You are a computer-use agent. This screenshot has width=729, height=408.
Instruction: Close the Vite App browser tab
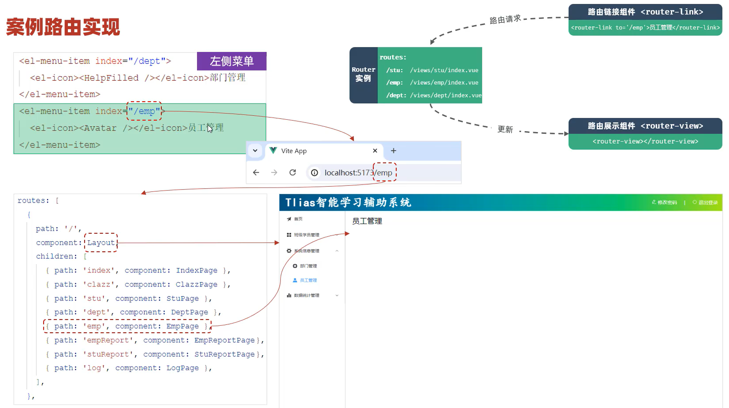(x=375, y=151)
